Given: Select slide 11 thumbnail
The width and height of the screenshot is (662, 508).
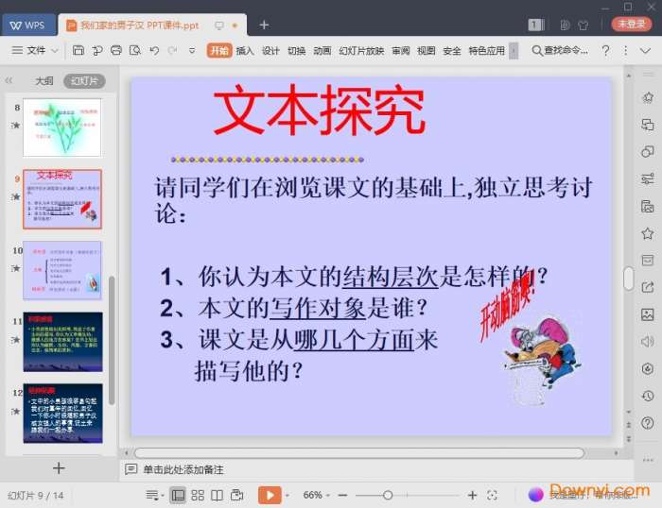Looking at the screenshot, I should click(x=62, y=342).
